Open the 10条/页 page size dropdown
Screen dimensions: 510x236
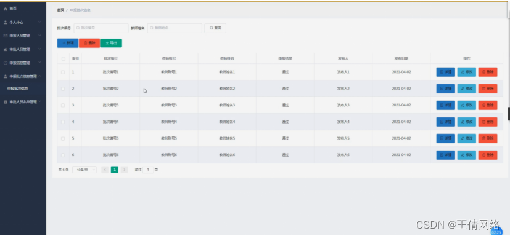pyautogui.click(x=84, y=170)
